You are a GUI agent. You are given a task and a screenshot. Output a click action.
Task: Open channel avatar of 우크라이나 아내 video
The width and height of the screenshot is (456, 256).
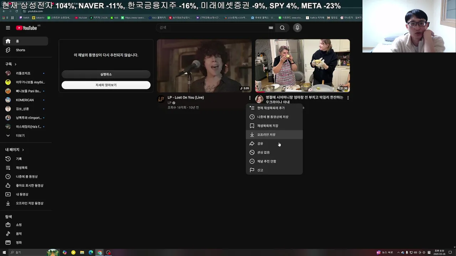[x=259, y=99]
